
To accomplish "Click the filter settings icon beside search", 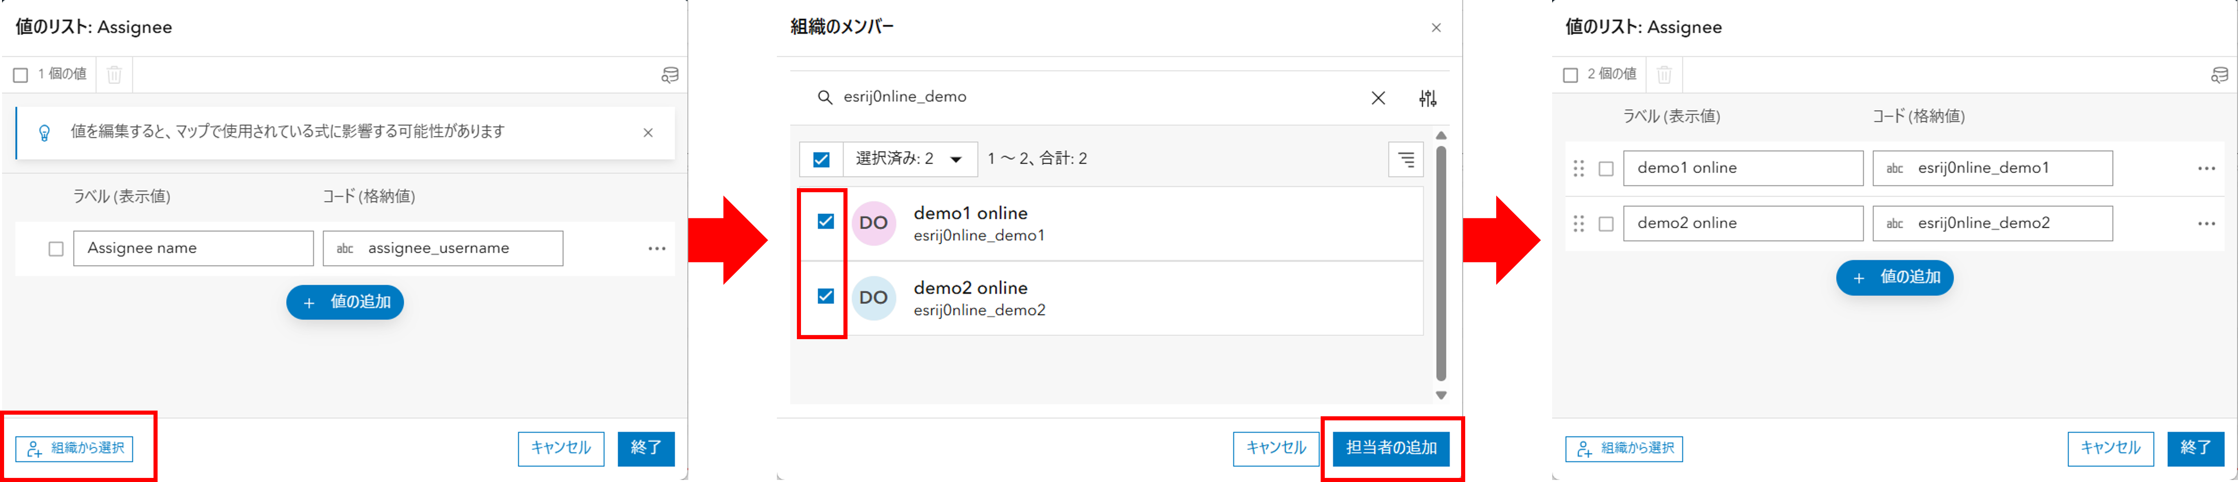I will coord(1427,98).
